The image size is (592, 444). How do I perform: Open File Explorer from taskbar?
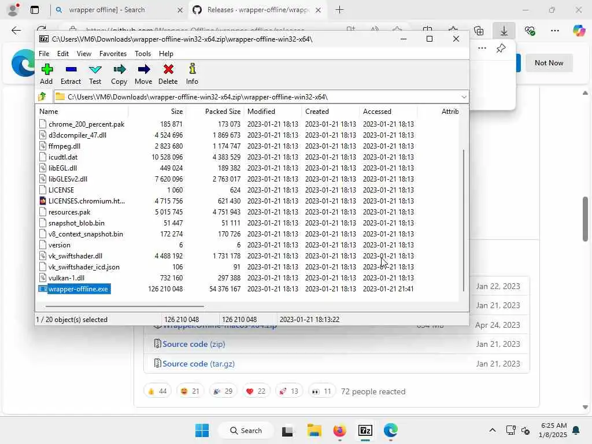(314, 430)
